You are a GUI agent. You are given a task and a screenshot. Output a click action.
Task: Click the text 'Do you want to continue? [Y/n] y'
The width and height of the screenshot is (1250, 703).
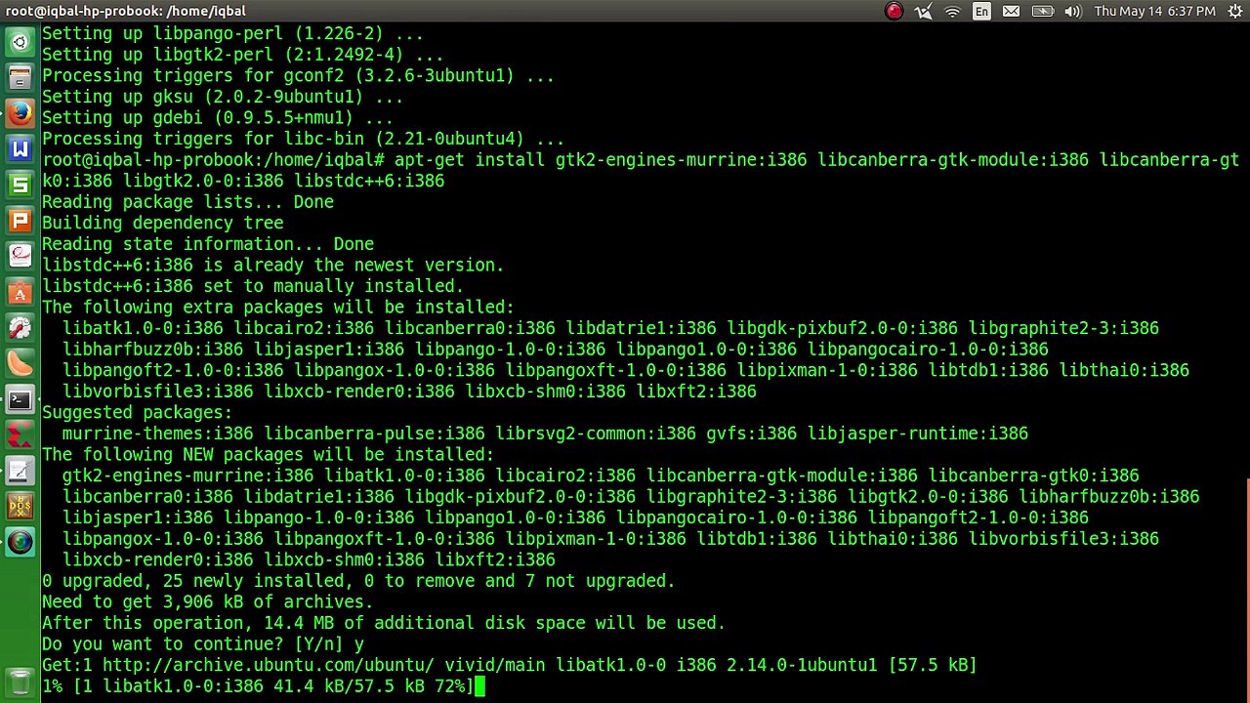point(202,644)
